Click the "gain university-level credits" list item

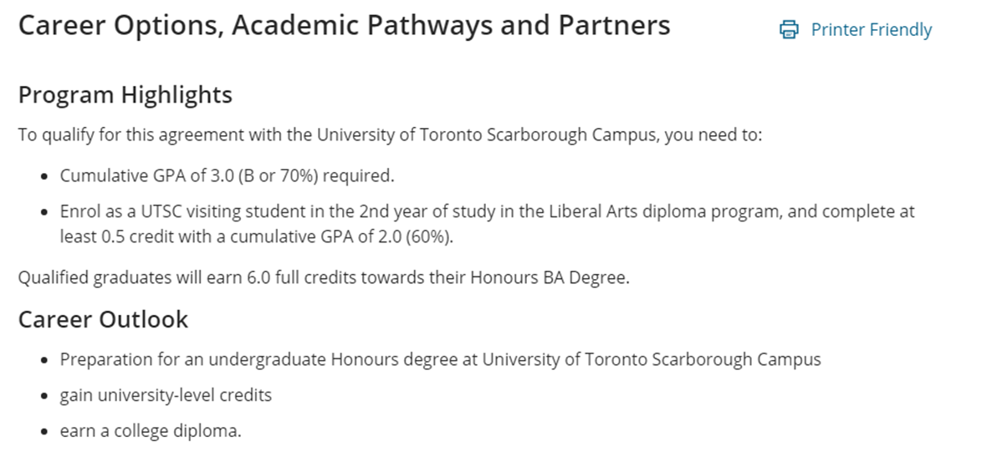166,395
